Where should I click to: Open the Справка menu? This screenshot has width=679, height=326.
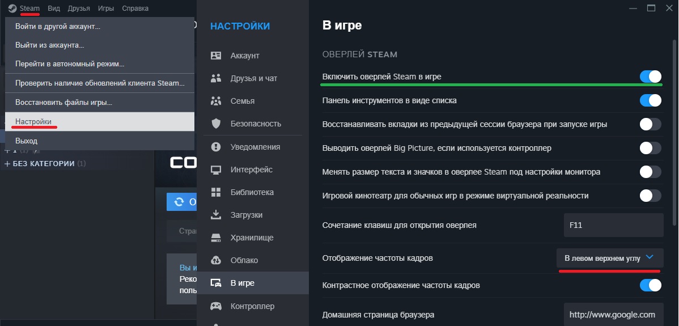point(135,9)
